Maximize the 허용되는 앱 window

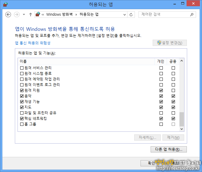tap(183, 3)
